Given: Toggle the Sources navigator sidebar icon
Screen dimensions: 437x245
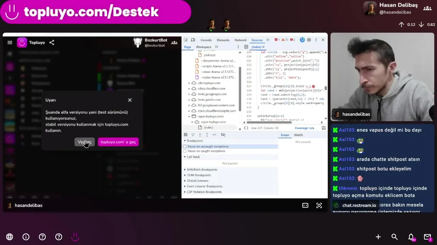Looking at the screenshot, I should pos(246,47).
